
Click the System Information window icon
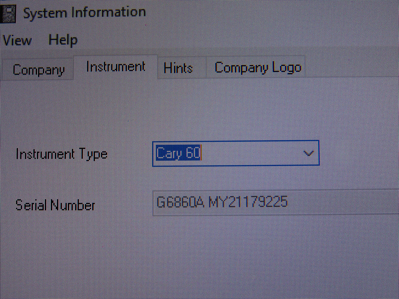click(8, 14)
